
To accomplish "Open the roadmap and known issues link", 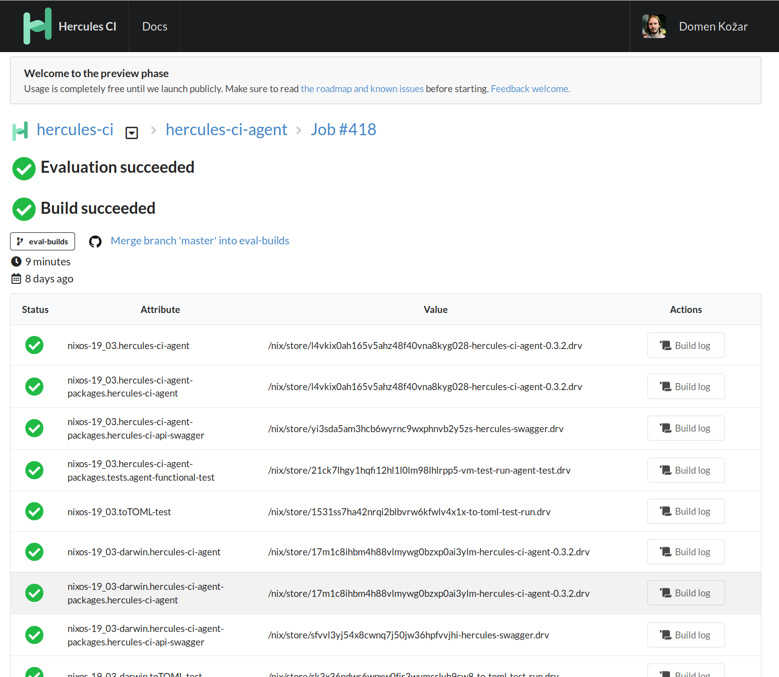I will [362, 89].
